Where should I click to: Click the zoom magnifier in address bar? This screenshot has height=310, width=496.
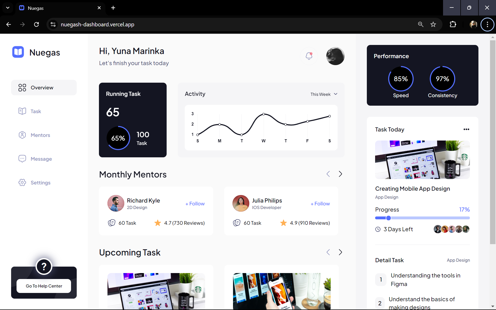[x=421, y=24]
